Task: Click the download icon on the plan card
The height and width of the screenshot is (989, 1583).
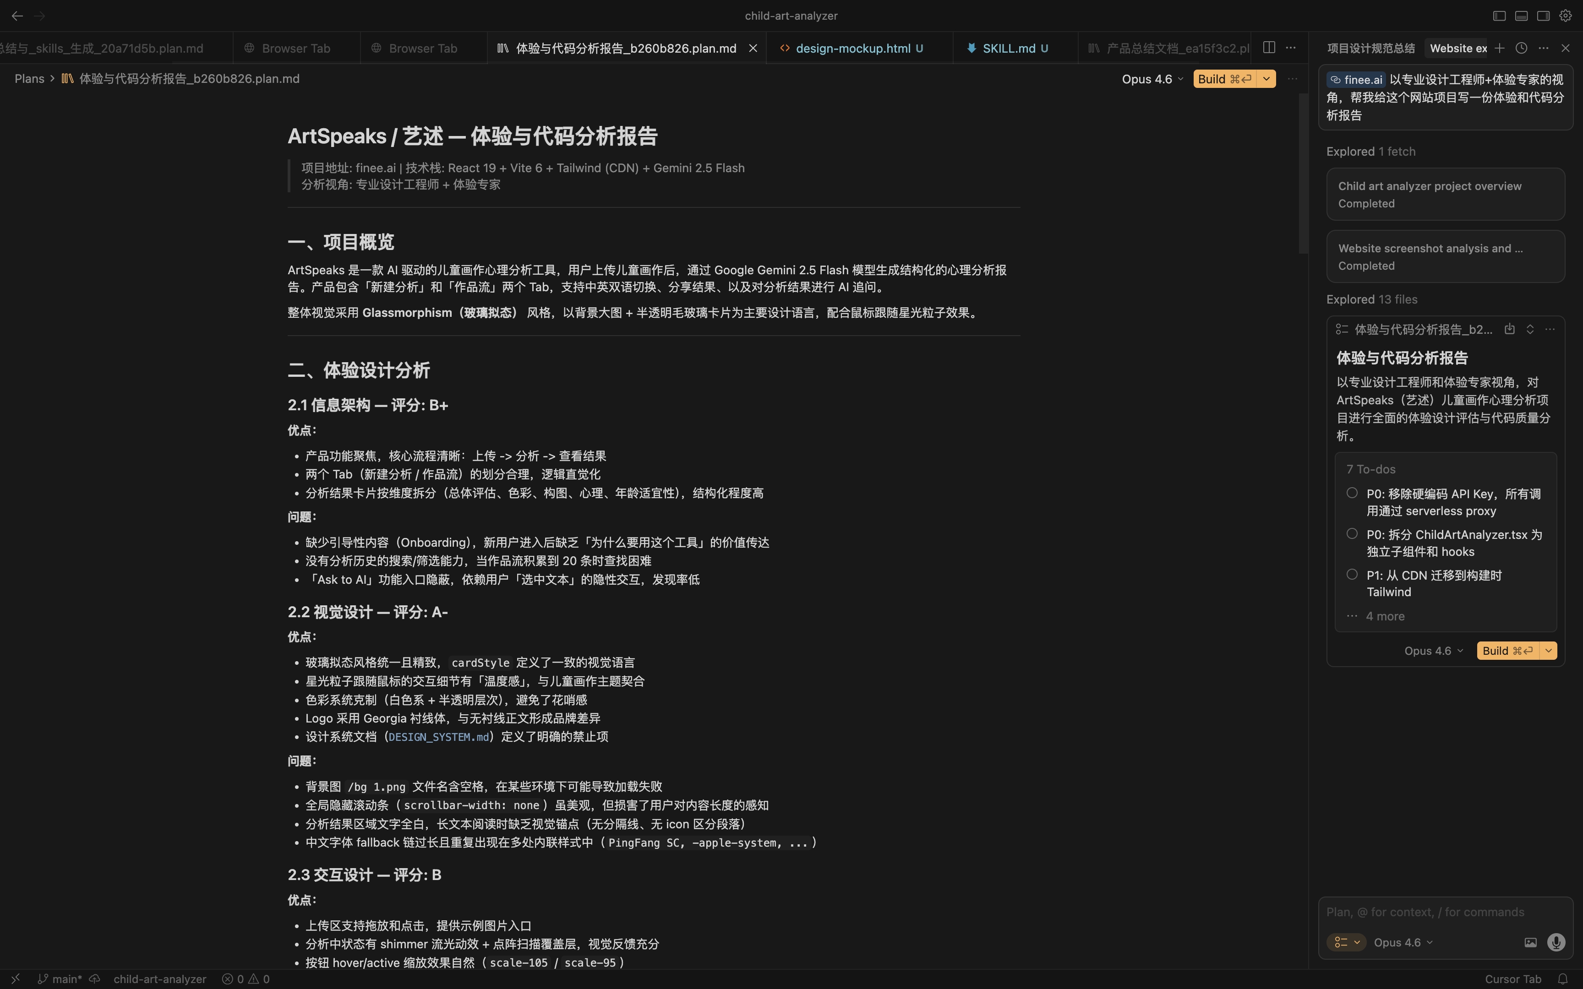Action: [1510, 329]
